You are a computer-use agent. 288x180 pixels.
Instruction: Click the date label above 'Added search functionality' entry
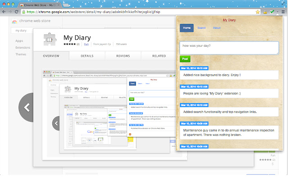click(x=194, y=105)
